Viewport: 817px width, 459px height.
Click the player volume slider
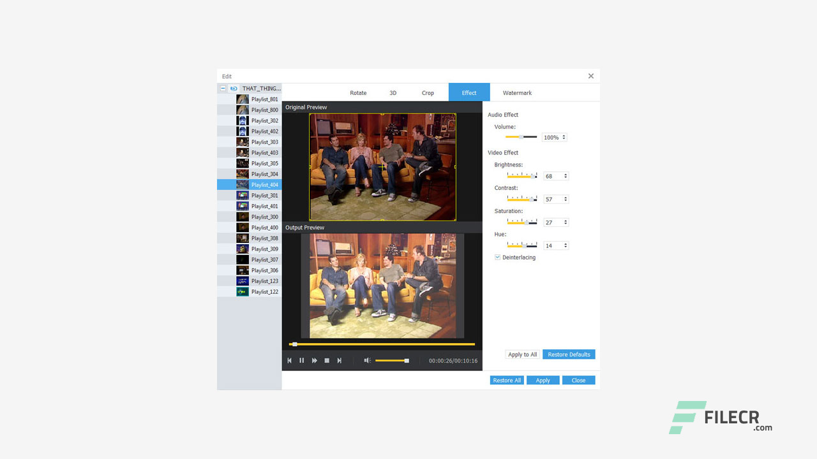click(392, 361)
